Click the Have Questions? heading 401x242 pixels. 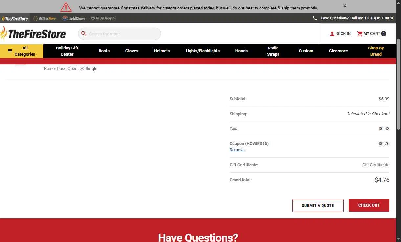click(198, 237)
